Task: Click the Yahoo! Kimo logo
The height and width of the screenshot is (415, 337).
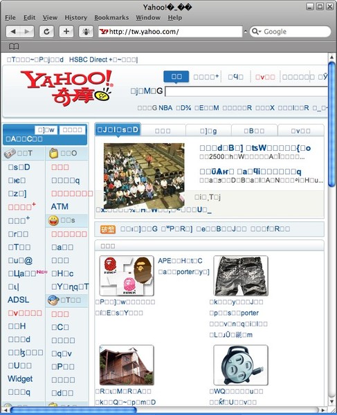Action: point(67,88)
